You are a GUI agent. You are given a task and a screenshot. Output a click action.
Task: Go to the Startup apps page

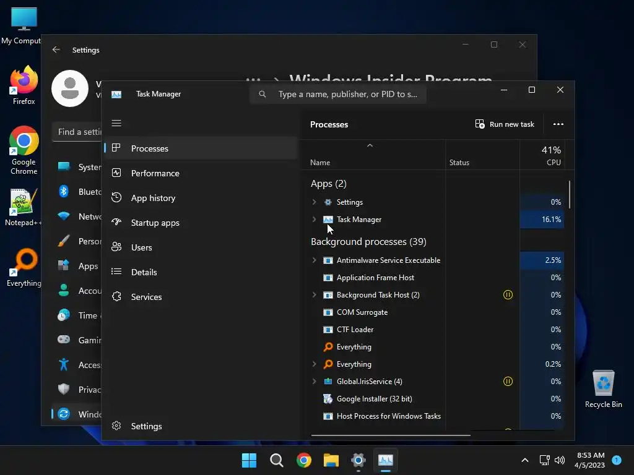201,223
